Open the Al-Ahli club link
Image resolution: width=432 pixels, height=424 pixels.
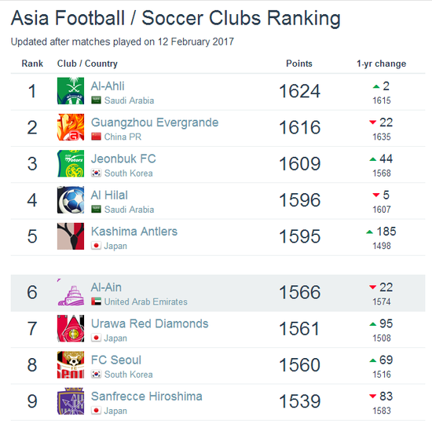tap(108, 86)
